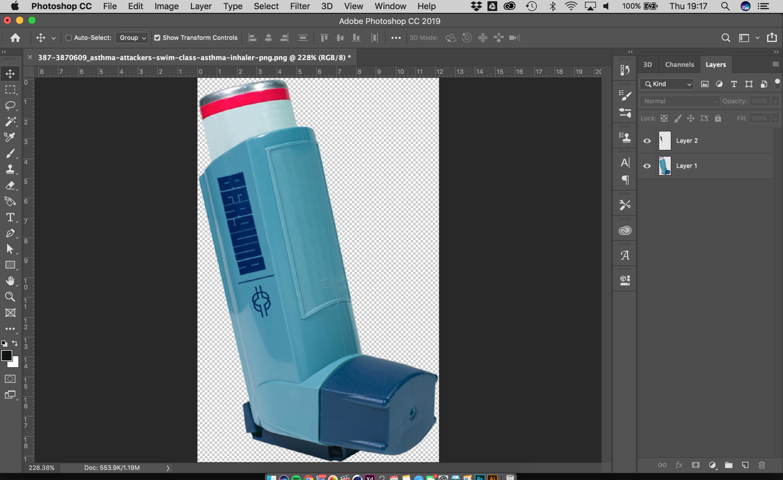Open the Window menu
Viewport: 783px width, 480px height.
(x=390, y=6)
